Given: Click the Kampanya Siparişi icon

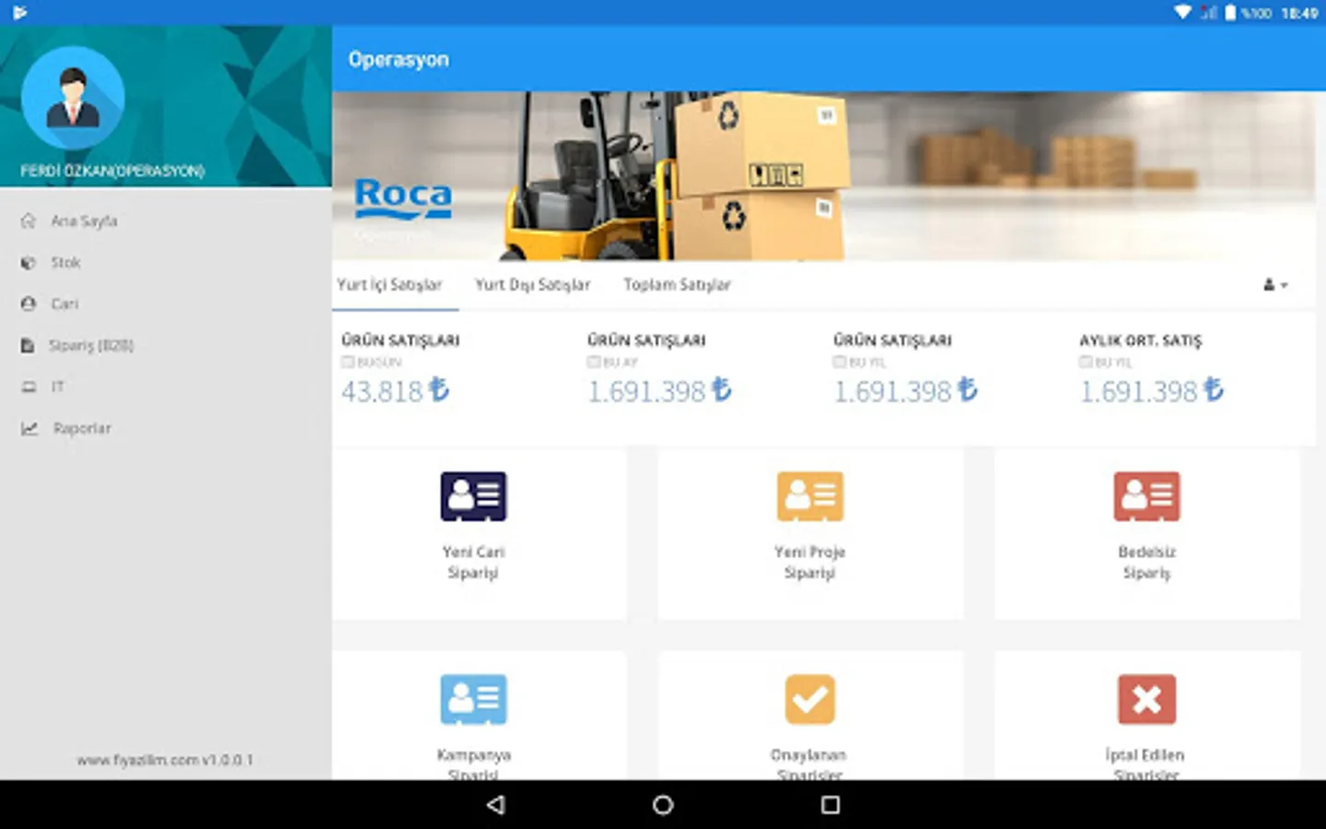Looking at the screenshot, I should (x=473, y=699).
